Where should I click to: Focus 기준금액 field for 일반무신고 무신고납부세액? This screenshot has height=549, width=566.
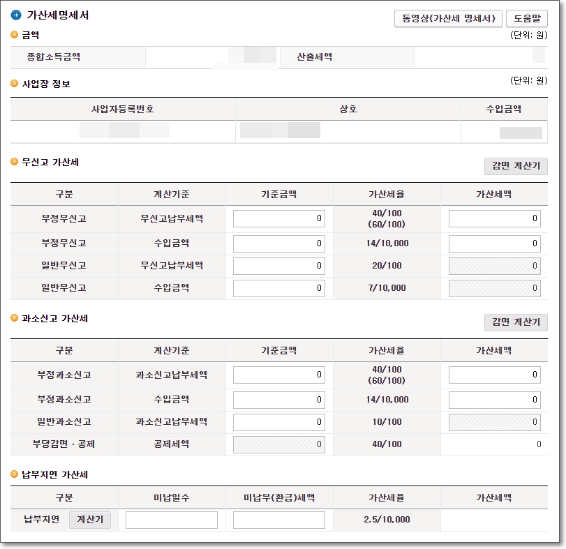[279, 266]
